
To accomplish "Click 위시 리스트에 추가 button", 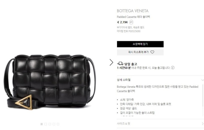I will [x=140, y=52].
